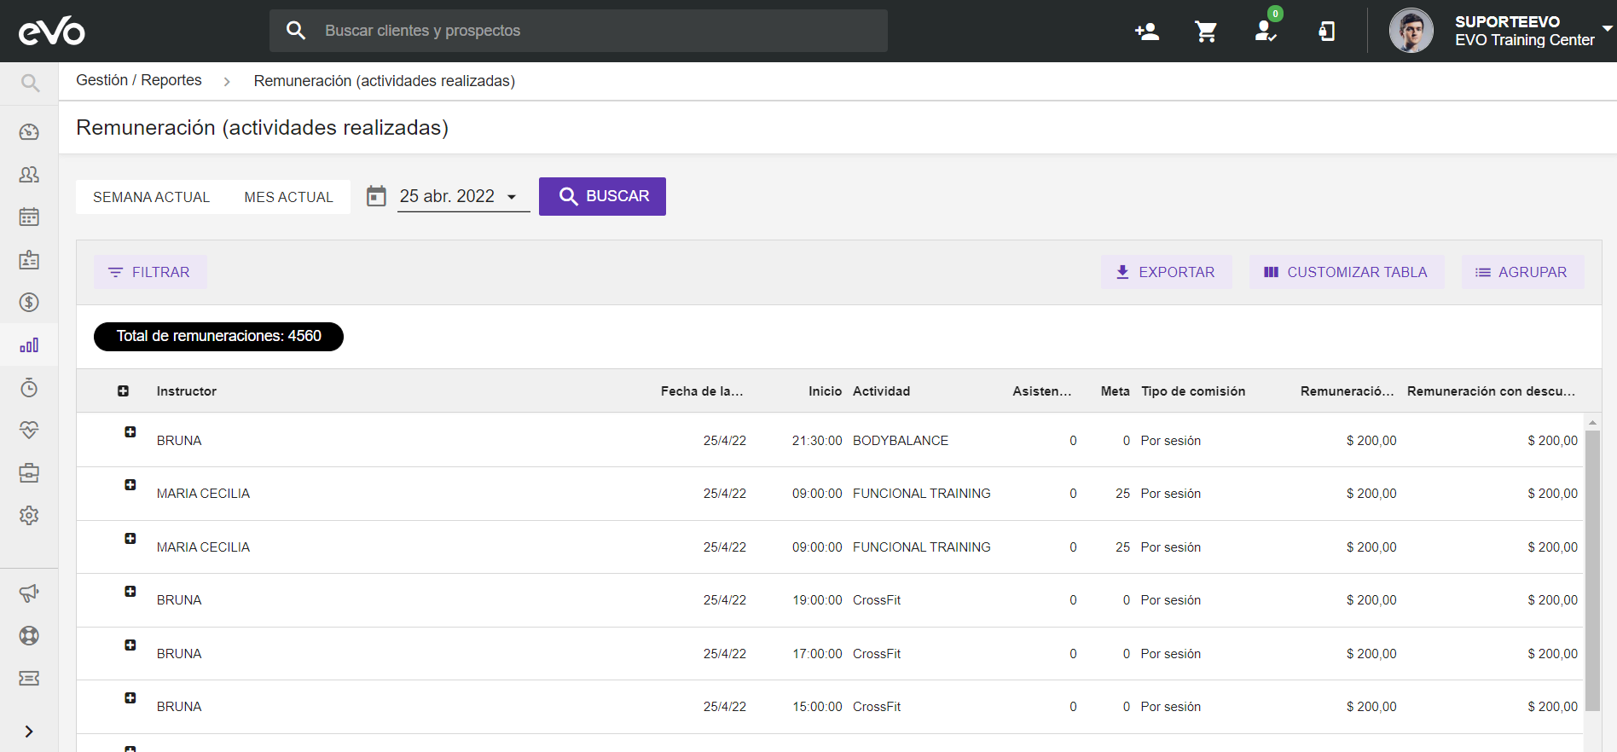Select the SEMANA ACTUAL tab
The height and width of the screenshot is (752, 1617).
click(151, 197)
